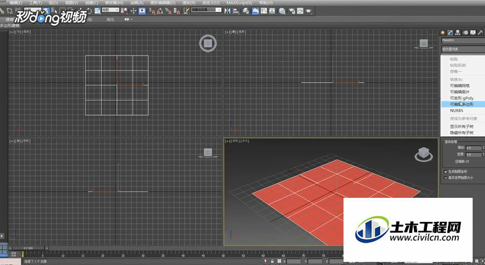Open the Schematic View icon
Image resolution: width=485 pixels, height=265 pixels.
(272, 11)
